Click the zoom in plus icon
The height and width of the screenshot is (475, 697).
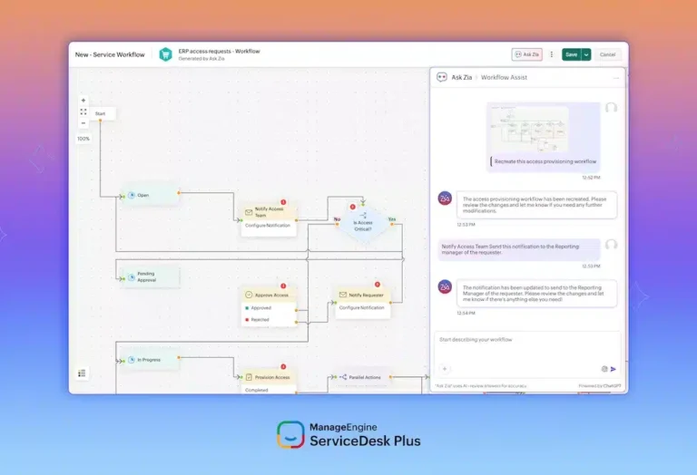coord(83,101)
